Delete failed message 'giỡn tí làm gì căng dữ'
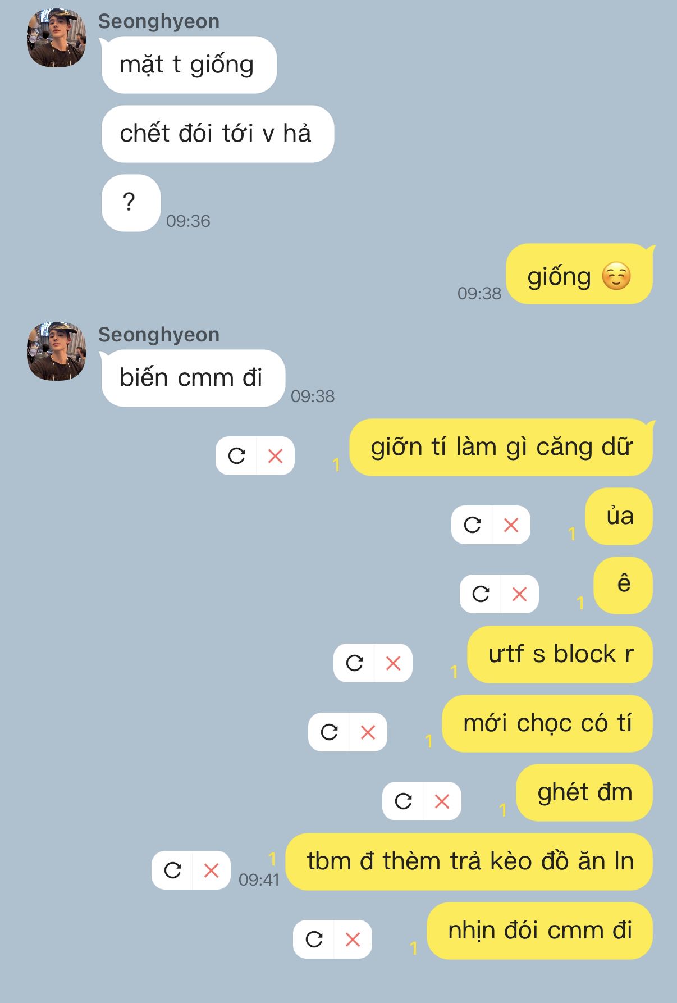 275,455
